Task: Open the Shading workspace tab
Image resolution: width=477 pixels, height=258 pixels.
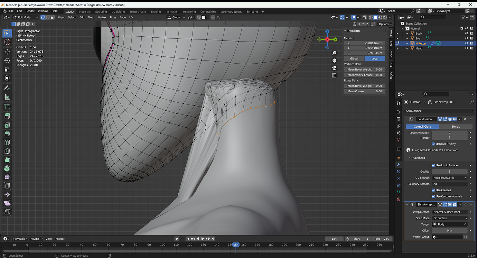Action: tap(156, 11)
